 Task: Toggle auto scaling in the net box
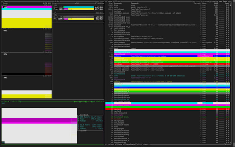click(x=83, y=101)
